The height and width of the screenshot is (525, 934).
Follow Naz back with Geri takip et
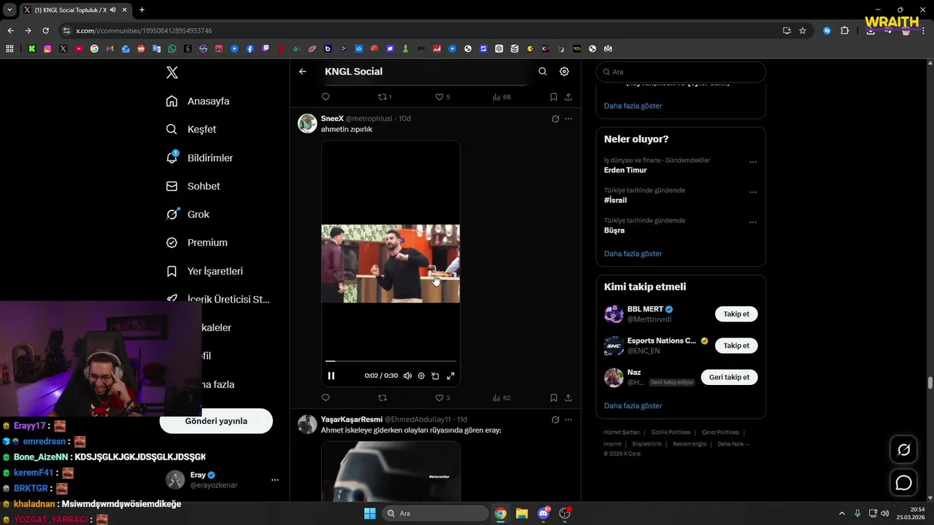coord(729,377)
